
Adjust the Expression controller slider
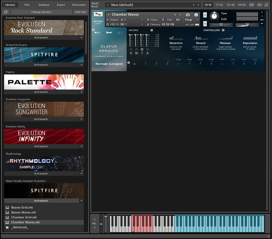[x=250, y=38]
